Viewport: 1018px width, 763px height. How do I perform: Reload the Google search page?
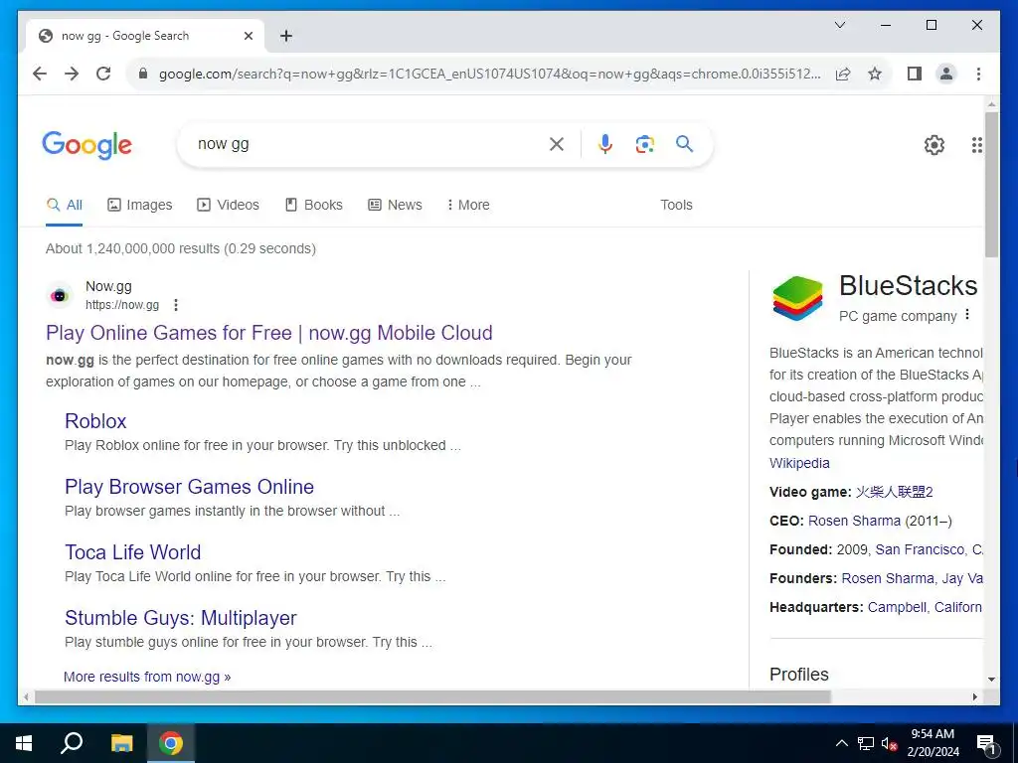103,74
